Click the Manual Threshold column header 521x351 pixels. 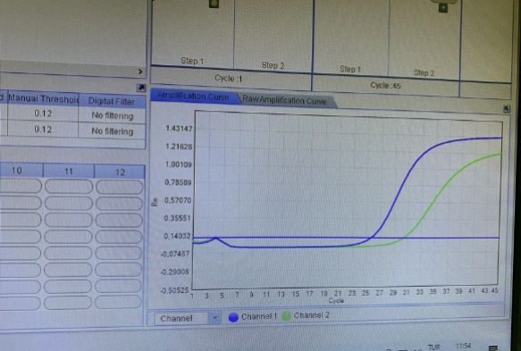pos(43,99)
